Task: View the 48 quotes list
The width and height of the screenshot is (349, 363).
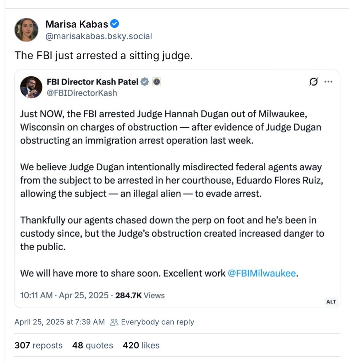Action: [93, 345]
